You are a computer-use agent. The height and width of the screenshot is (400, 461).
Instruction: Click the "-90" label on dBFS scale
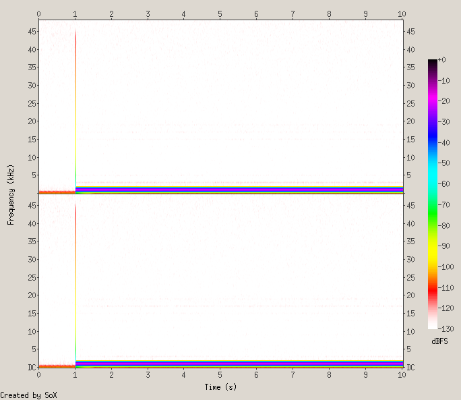tap(443, 246)
